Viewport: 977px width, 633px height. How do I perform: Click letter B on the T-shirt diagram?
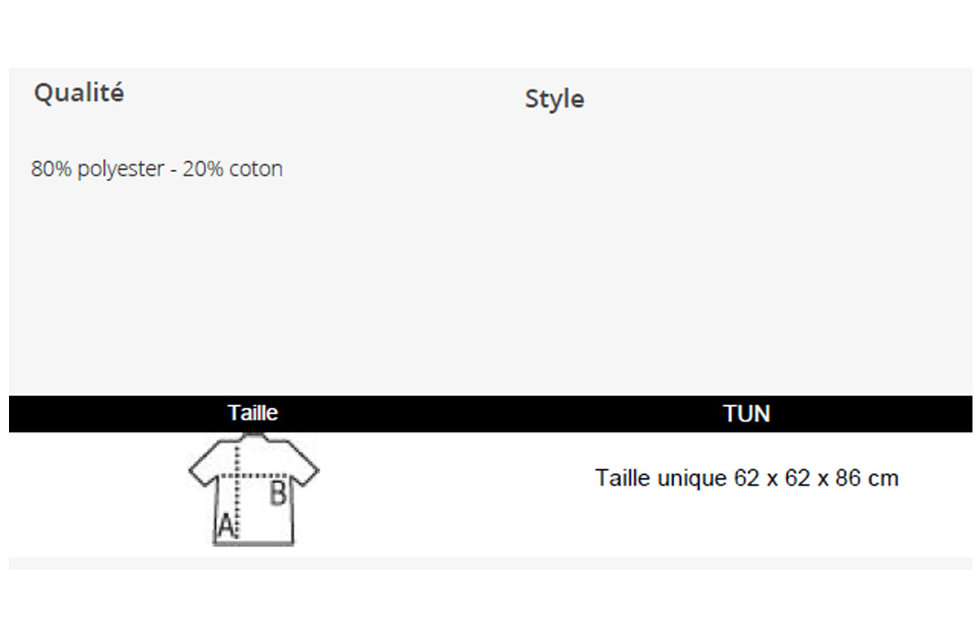tap(278, 493)
